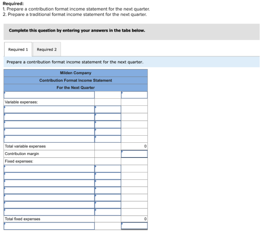Click the Total fixed expenses value 0
The width and height of the screenshot is (263, 232).
pyautogui.click(x=145, y=219)
